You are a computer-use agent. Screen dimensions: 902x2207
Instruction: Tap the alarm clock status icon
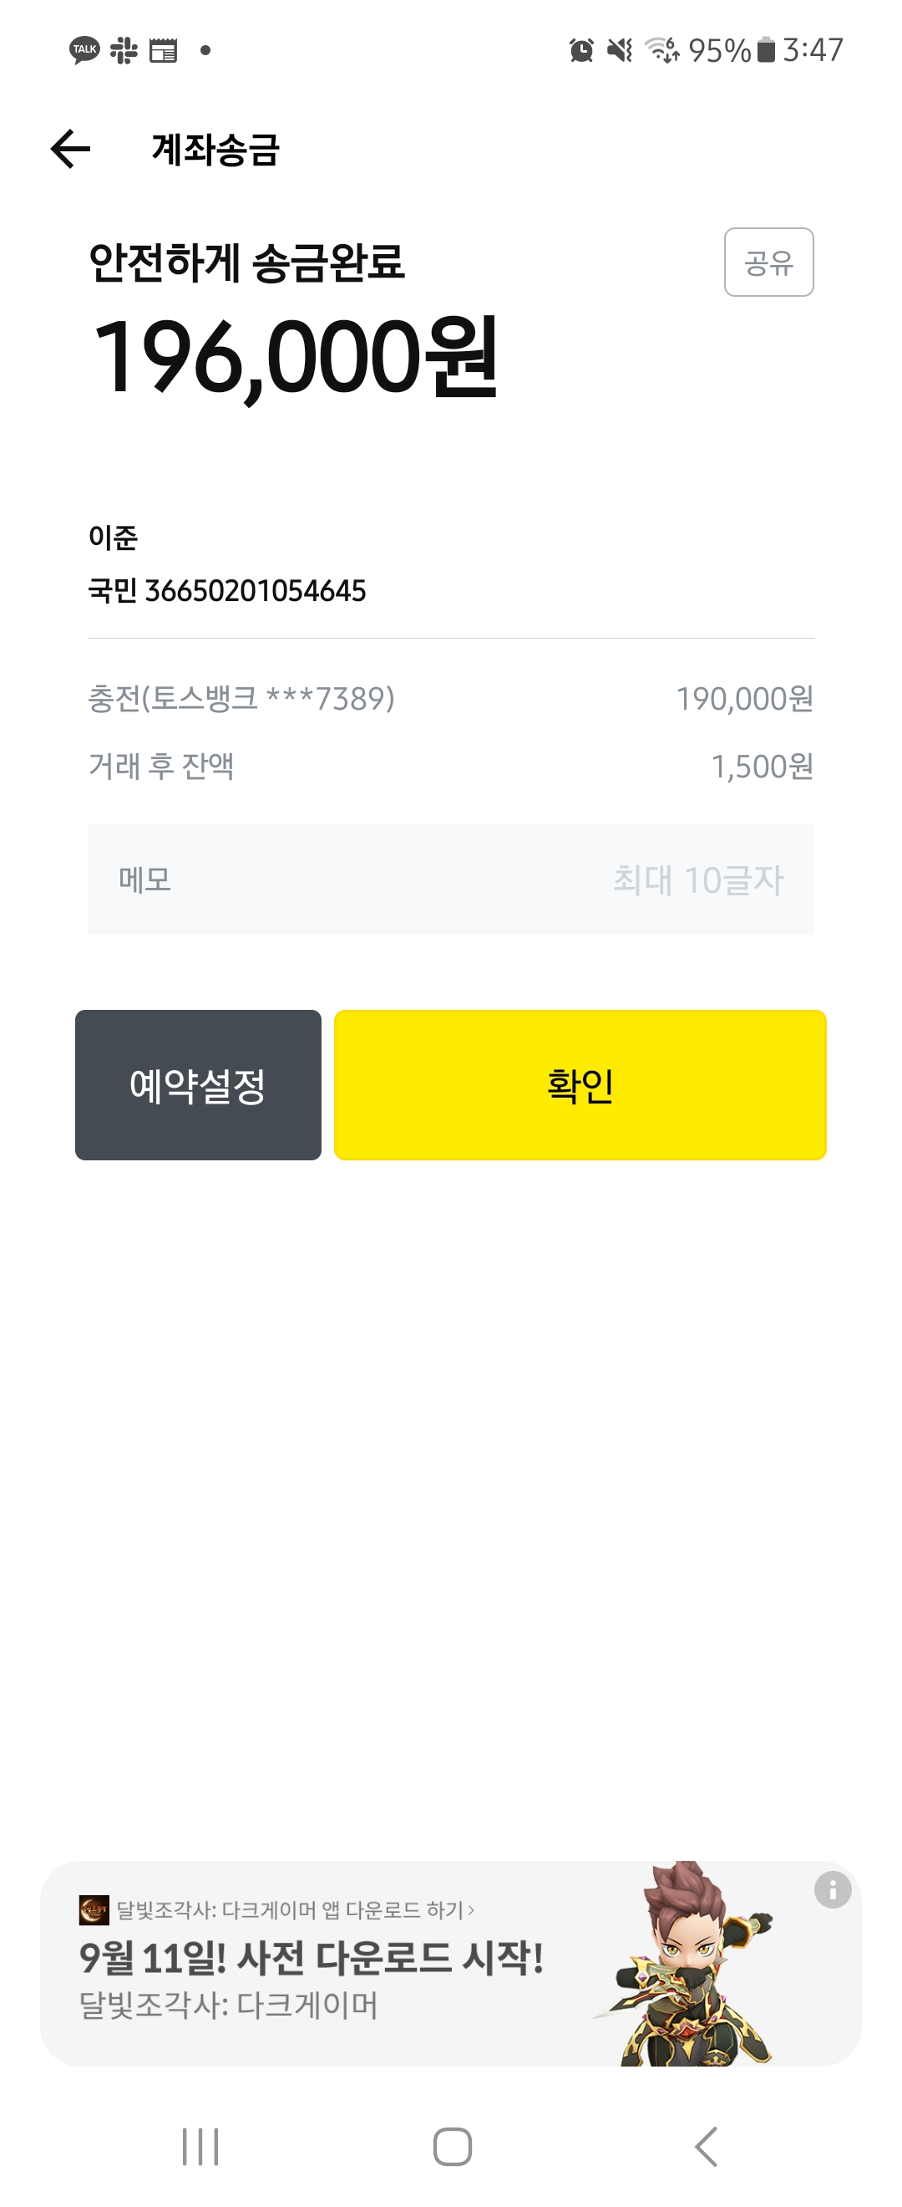coord(581,50)
